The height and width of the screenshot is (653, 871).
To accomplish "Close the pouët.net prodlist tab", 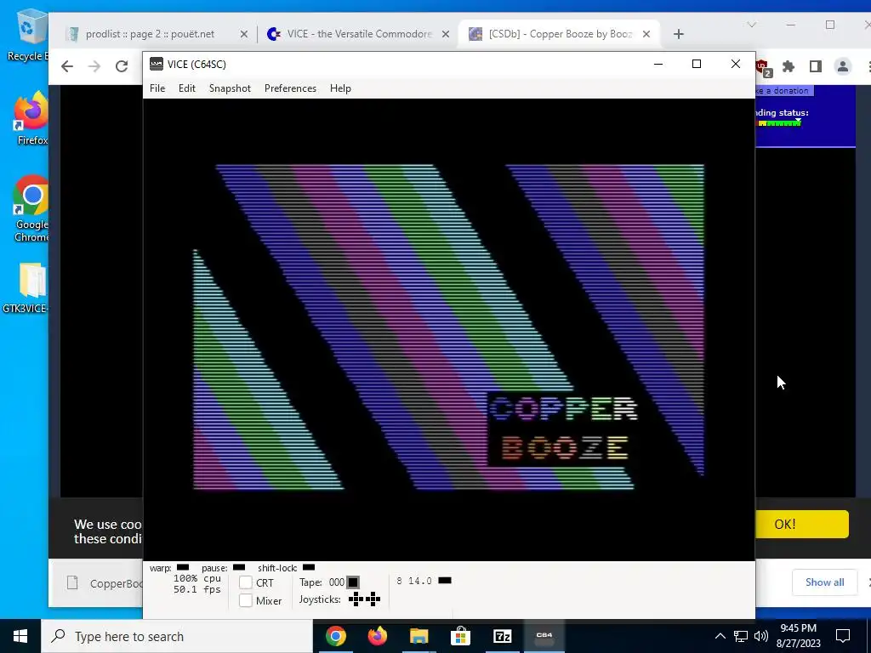I will click(244, 34).
